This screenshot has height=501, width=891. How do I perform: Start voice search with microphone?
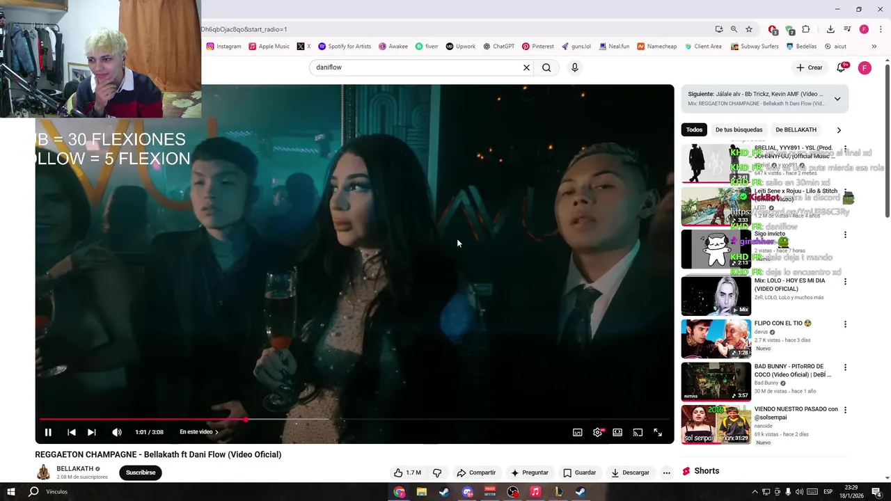tap(574, 67)
